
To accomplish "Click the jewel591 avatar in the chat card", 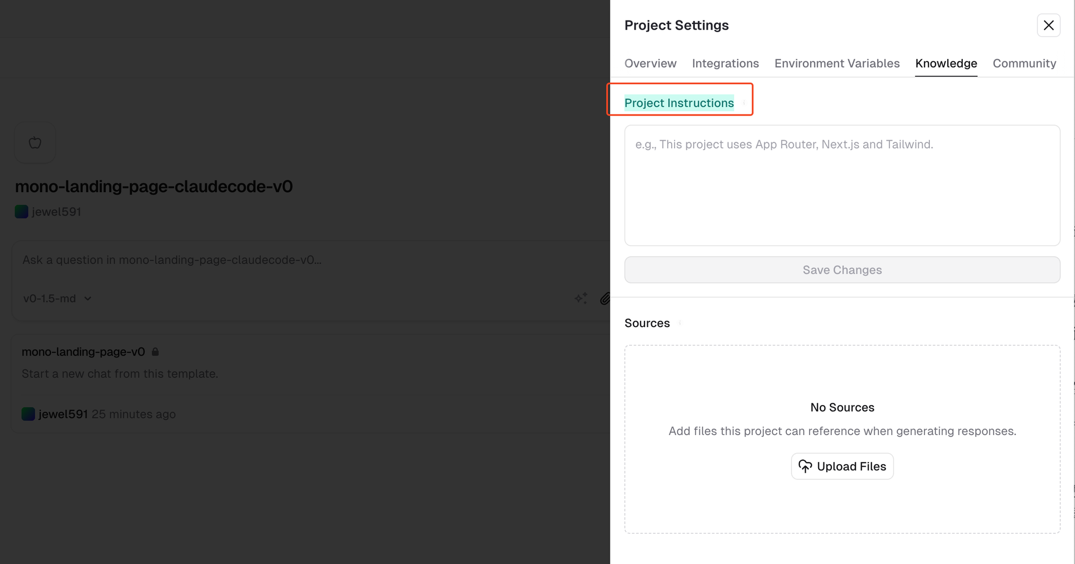I will pos(28,414).
